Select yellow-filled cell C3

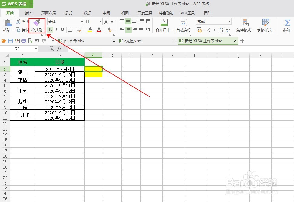click(x=93, y=75)
